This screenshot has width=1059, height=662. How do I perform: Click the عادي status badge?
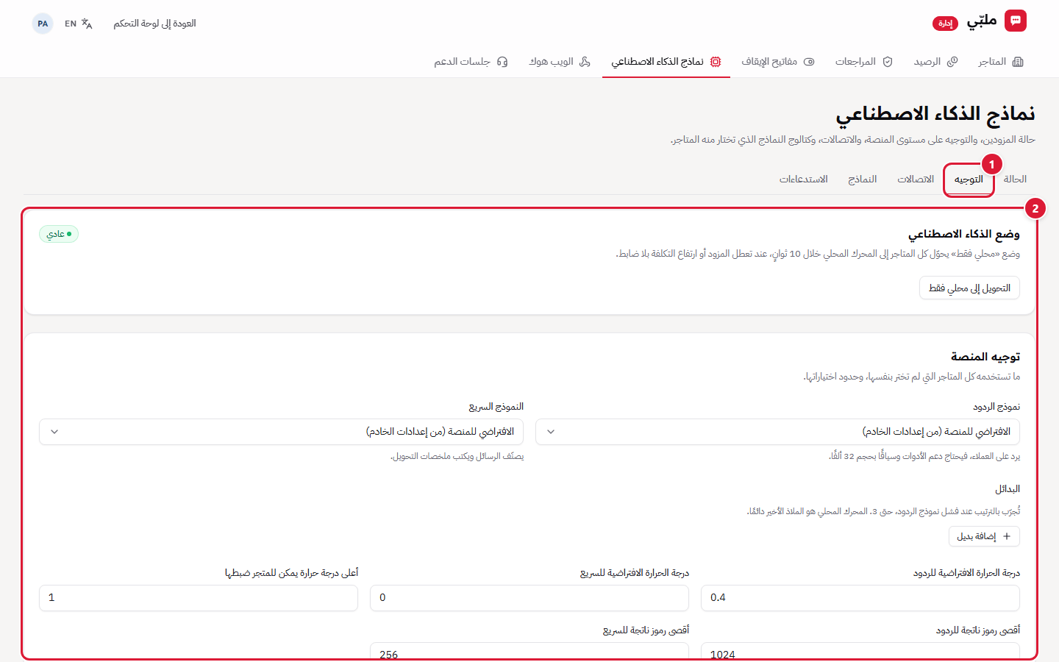coord(59,234)
